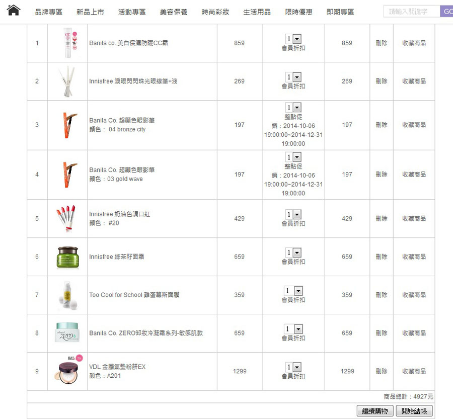Image resolution: width=453 pixels, height=419 pixels.
Task: Delete VDL A201 item from cart
Action: (382, 371)
